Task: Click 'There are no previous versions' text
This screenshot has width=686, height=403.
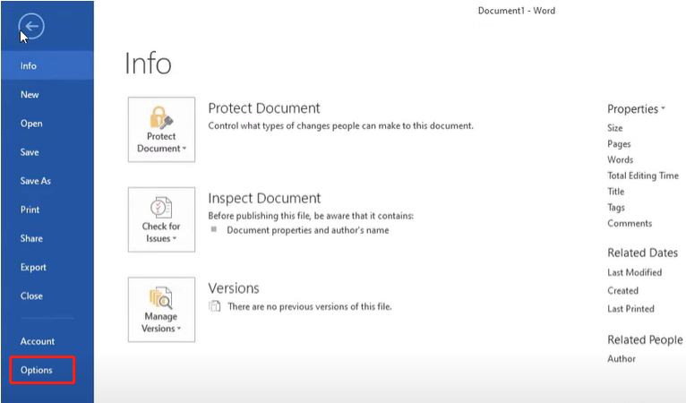Action: pyautogui.click(x=310, y=306)
